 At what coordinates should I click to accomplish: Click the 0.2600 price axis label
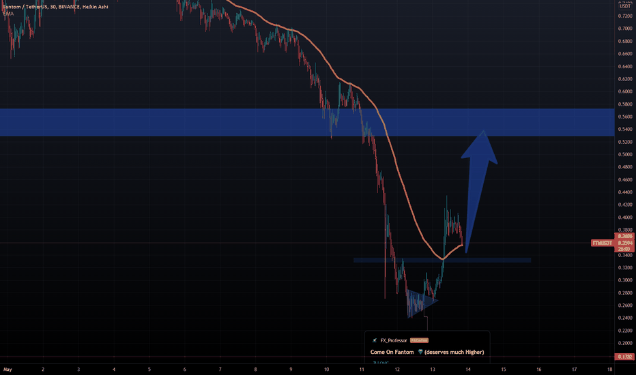pyautogui.click(x=625, y=305)
